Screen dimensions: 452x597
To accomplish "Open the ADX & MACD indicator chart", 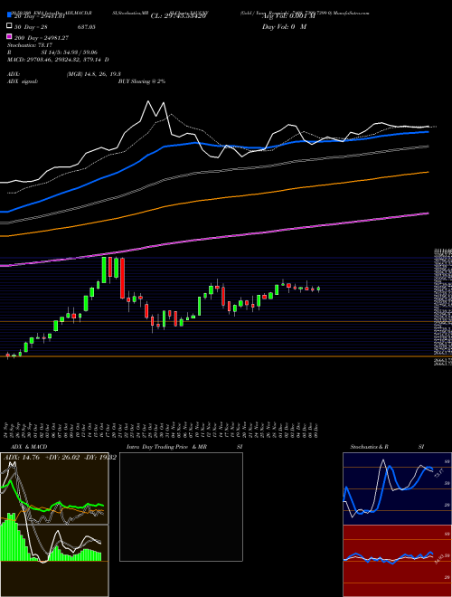I will pyautogui.click(x=54, y=525).
